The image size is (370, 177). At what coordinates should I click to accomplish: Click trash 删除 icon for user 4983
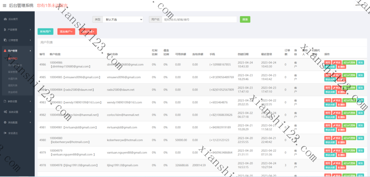point(339,105)
